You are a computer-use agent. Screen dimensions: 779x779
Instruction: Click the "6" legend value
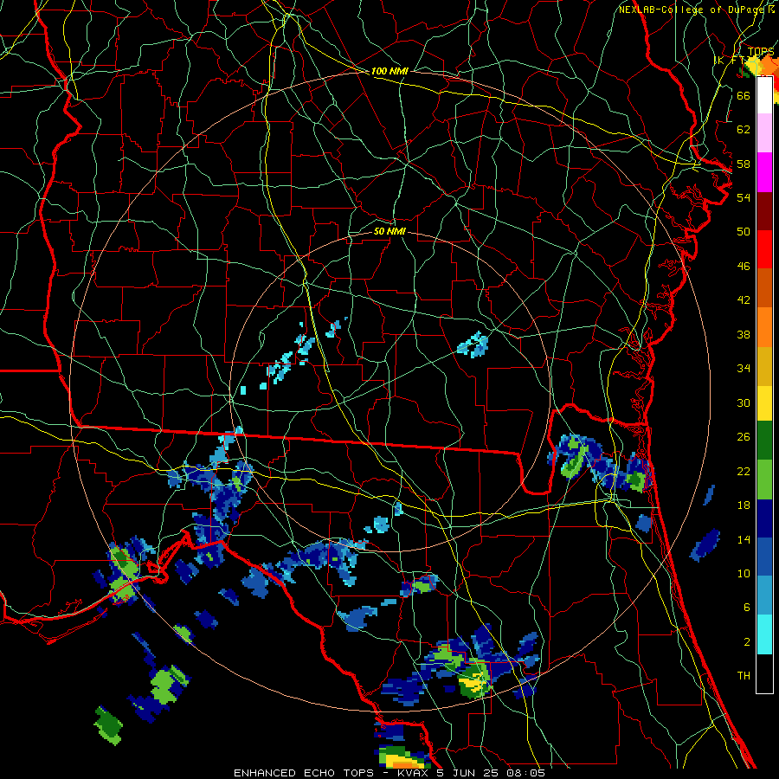click(747, 608)
